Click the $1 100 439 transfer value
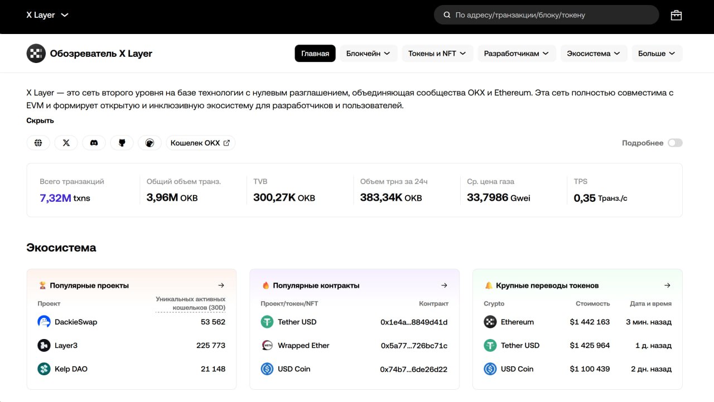Viewport: 714px width, 402px height. pos(590,369)
